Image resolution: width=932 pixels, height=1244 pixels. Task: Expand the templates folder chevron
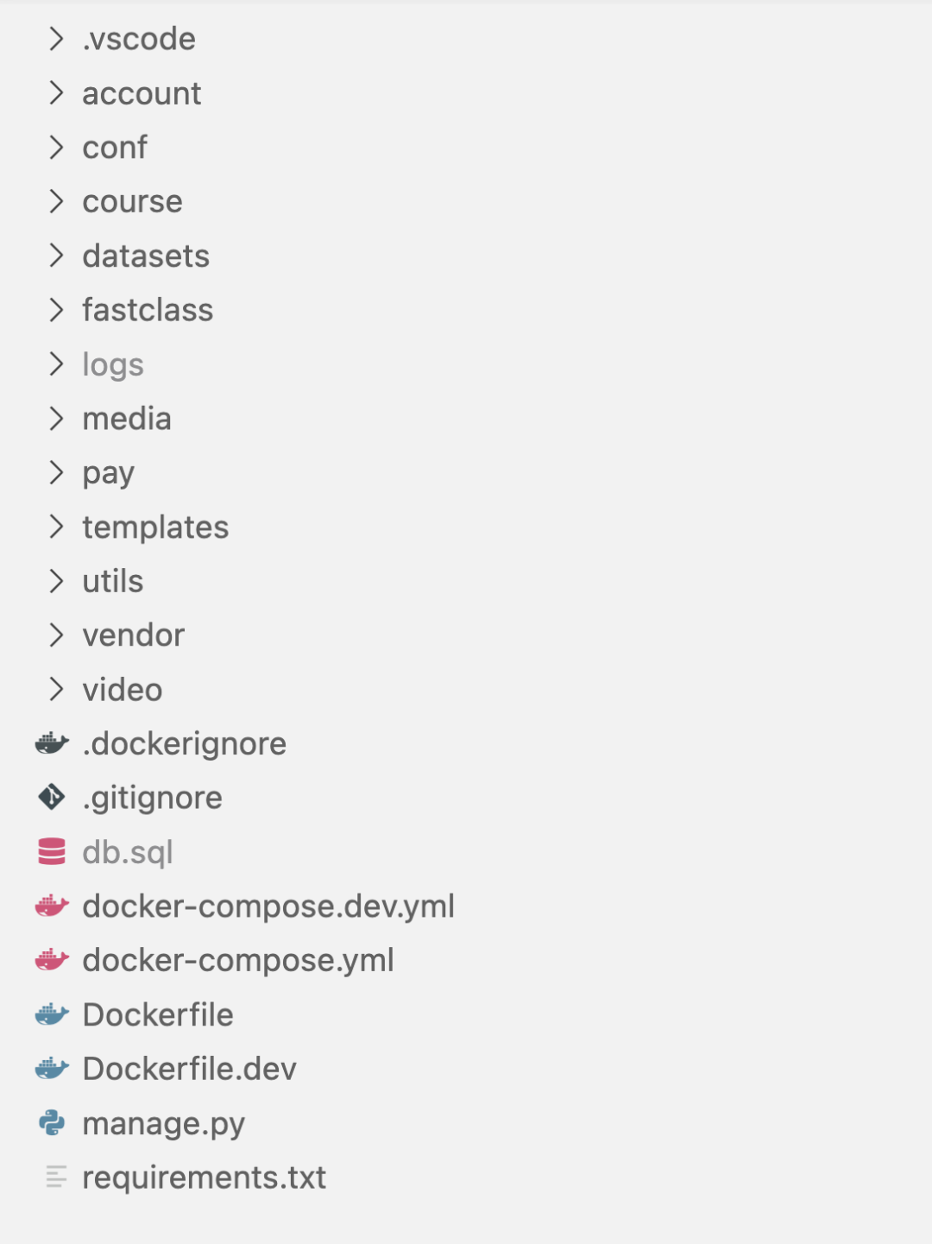coord(56,527)
